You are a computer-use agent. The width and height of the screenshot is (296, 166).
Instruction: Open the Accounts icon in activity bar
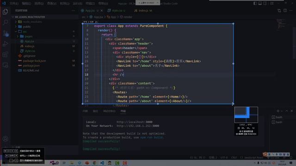(5, 139)
